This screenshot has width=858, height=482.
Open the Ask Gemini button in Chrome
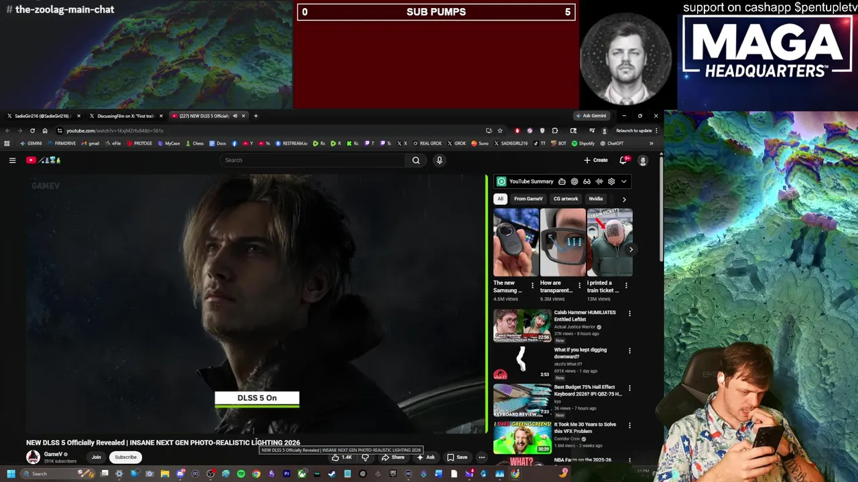click(591, 116)
